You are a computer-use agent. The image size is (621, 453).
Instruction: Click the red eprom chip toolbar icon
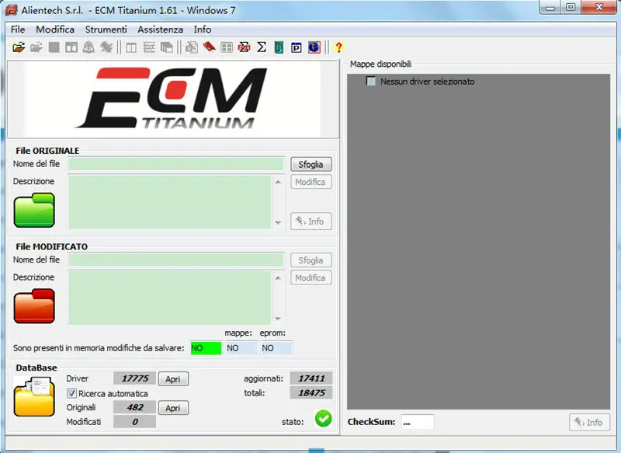209,47
